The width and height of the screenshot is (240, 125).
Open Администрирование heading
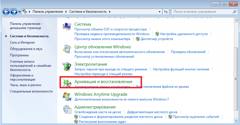tap(95, 107)
